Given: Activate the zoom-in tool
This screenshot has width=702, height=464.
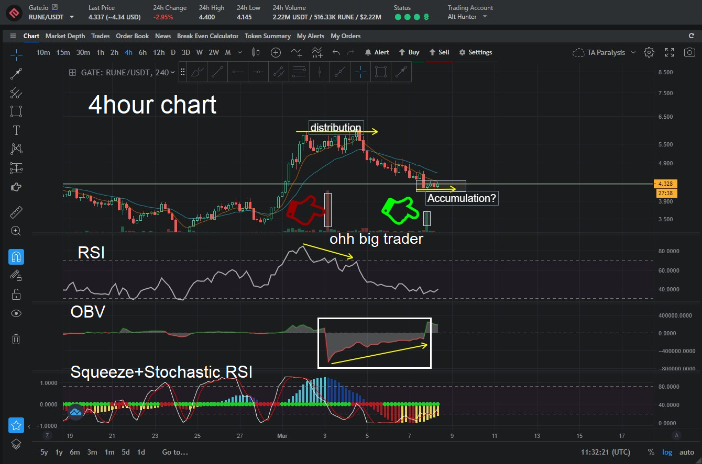Looking at the screenshot, I should 16,231.
